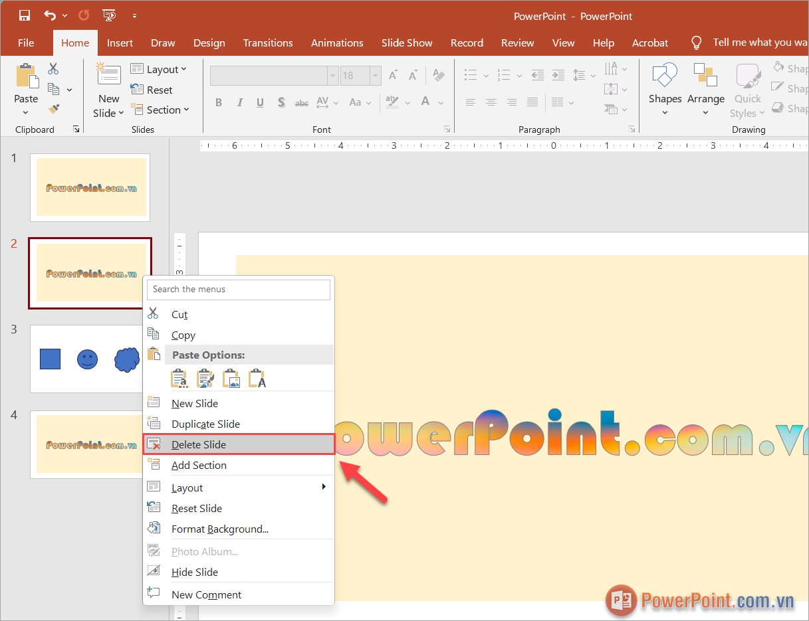This screenshot has height=621, width=809.
Task: Select Delete Slide in context menu
Action: click(x=239, y=444)
